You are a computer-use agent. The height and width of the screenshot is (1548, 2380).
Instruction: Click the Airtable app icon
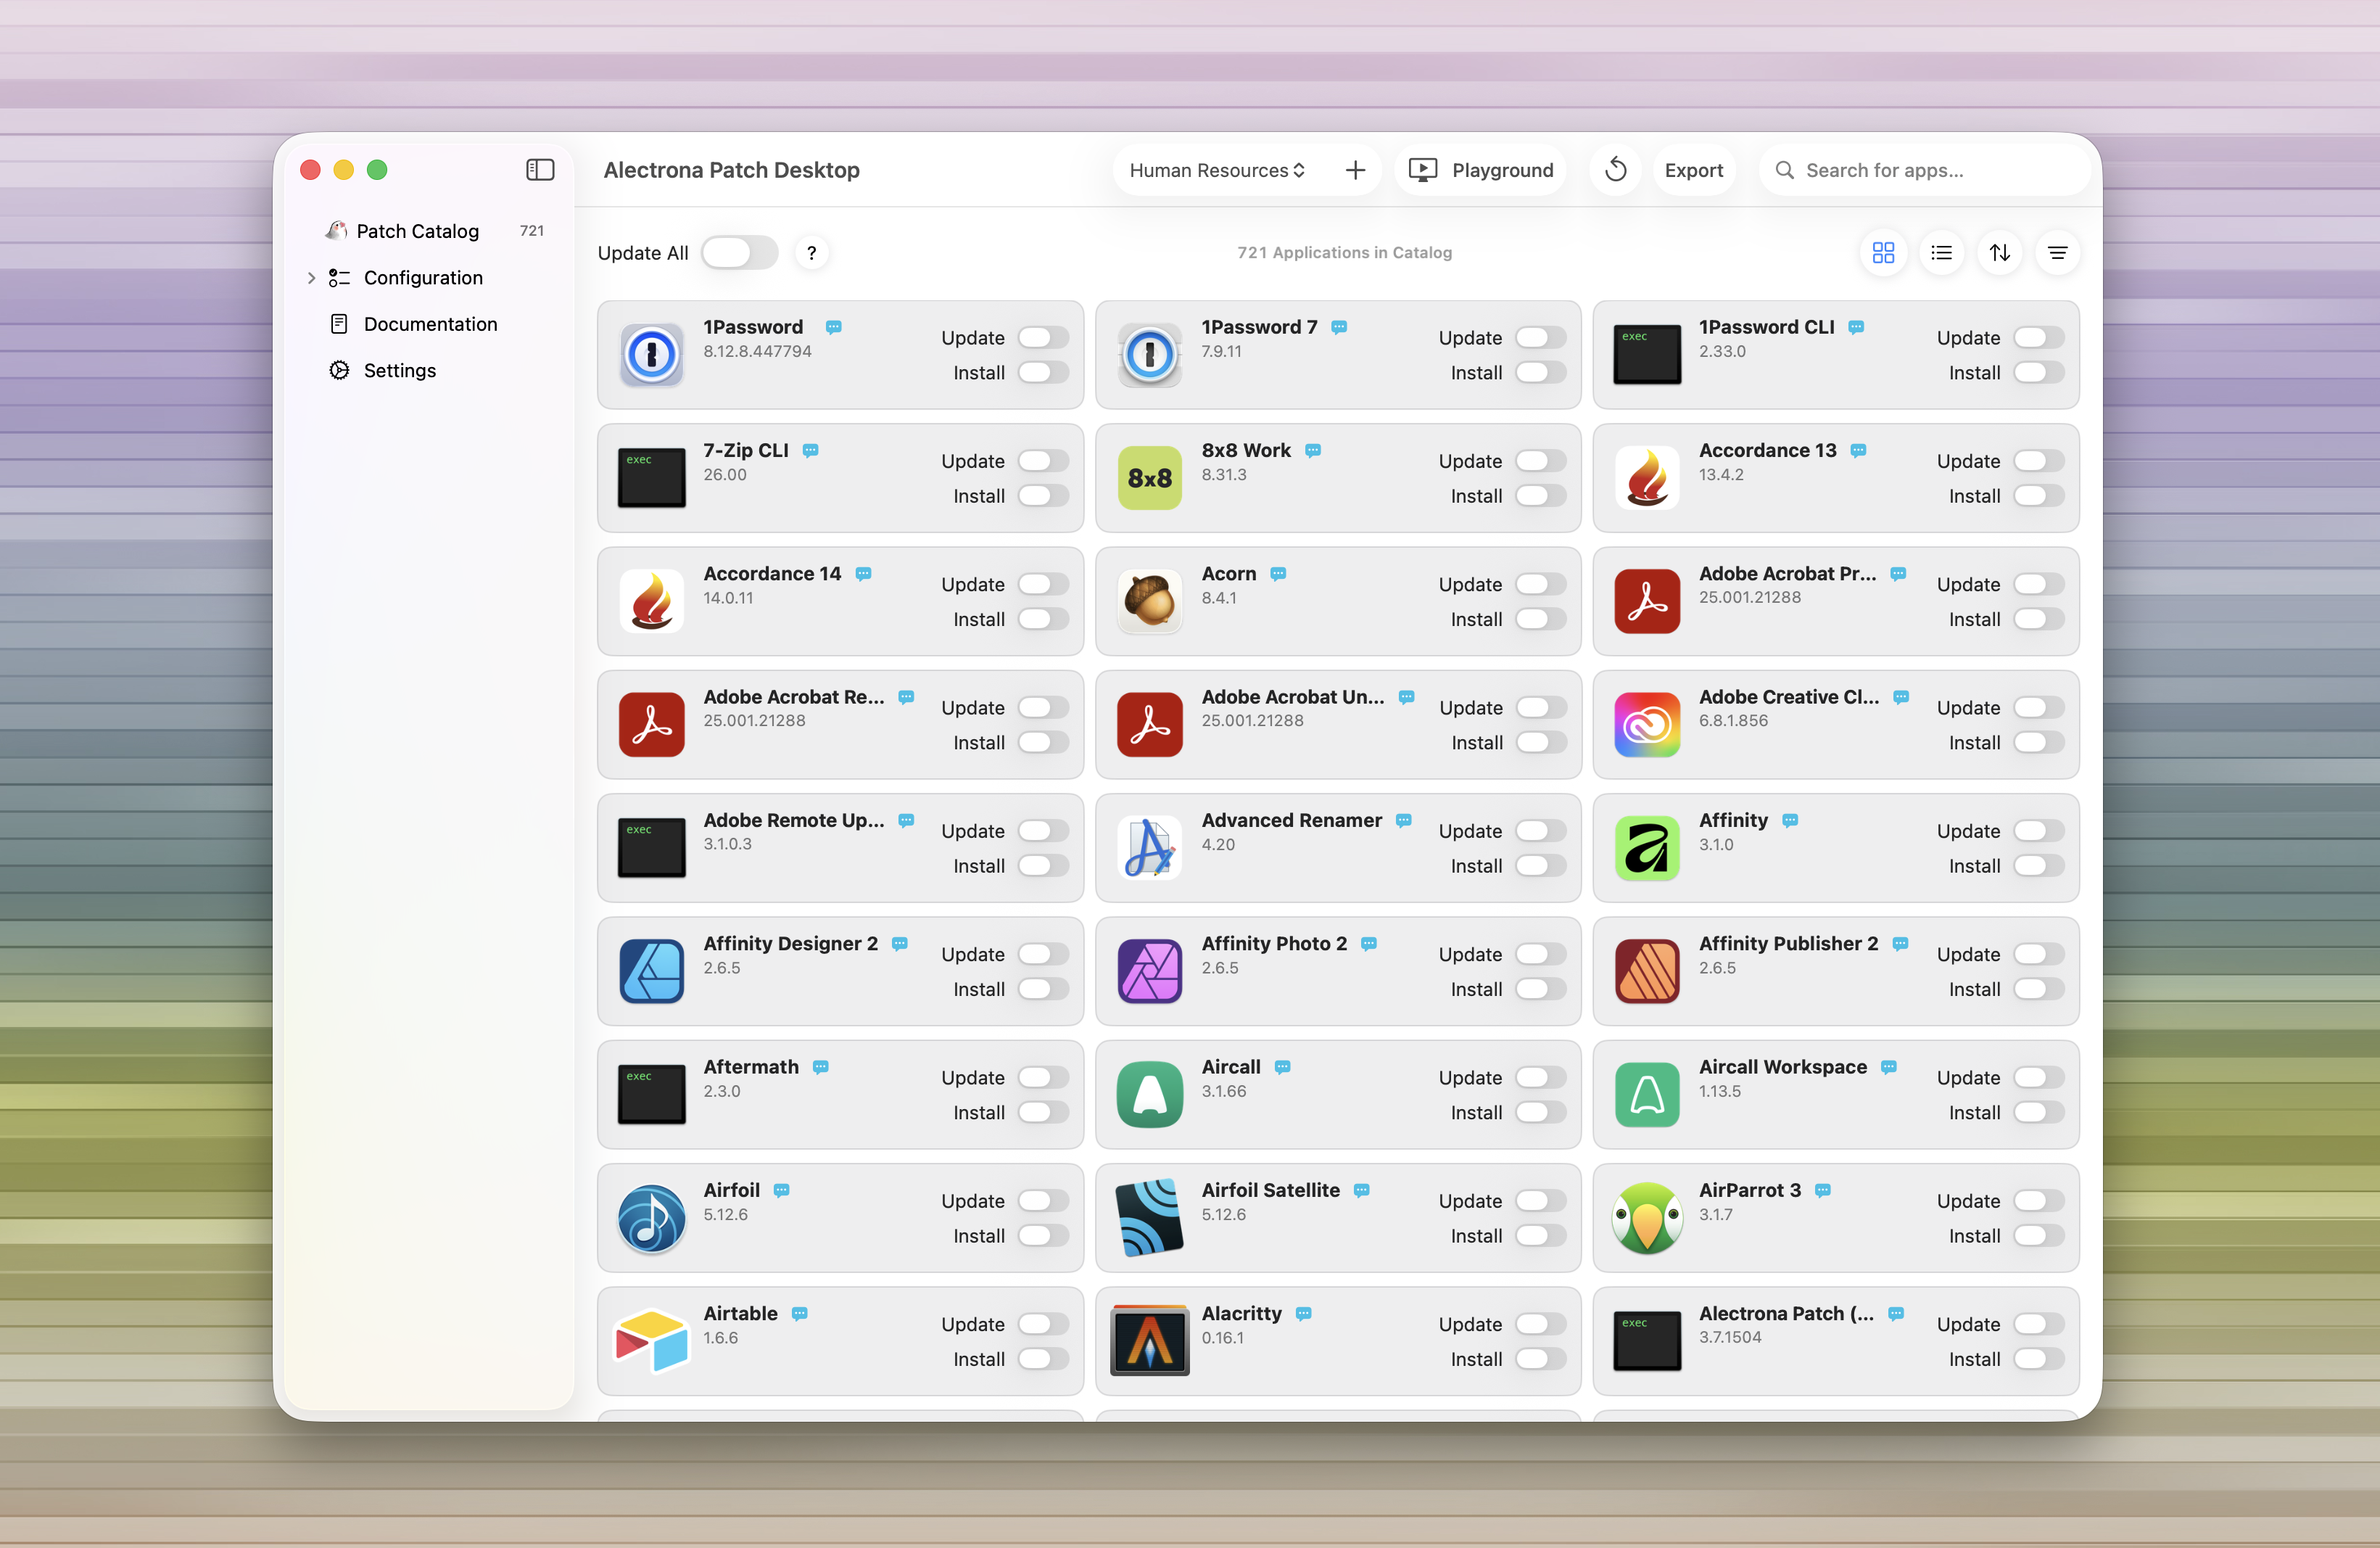651,1341
